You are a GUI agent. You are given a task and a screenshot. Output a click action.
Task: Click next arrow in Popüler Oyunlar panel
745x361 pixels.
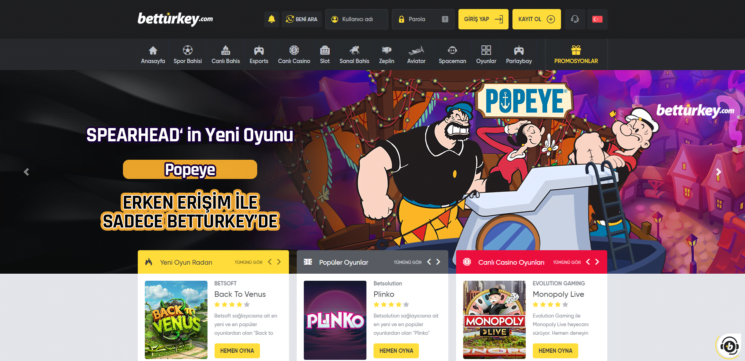(x=438, y=262)
